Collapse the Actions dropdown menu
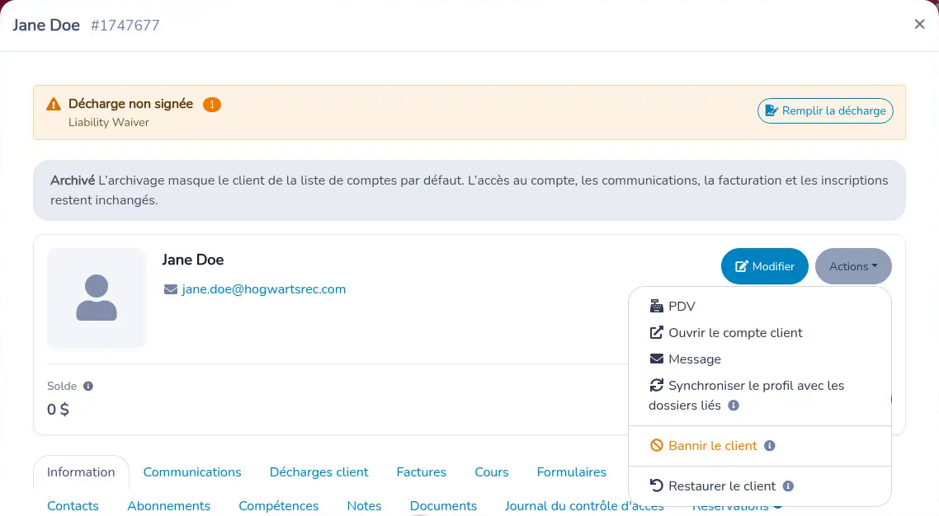The height and width of the screenshot is (516, 939). pos(853,266)
